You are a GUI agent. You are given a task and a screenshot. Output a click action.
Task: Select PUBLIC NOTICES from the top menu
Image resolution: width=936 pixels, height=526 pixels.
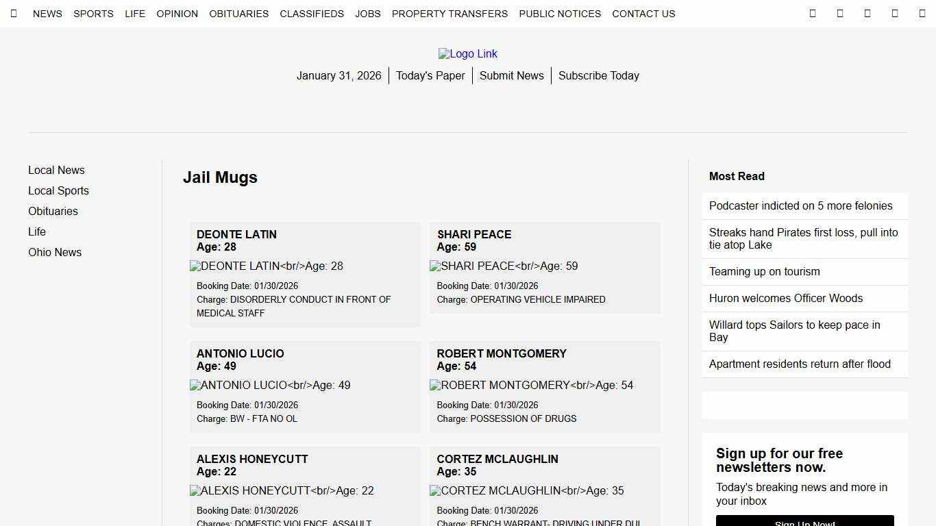pyautogui.click(x=560, y=14)
